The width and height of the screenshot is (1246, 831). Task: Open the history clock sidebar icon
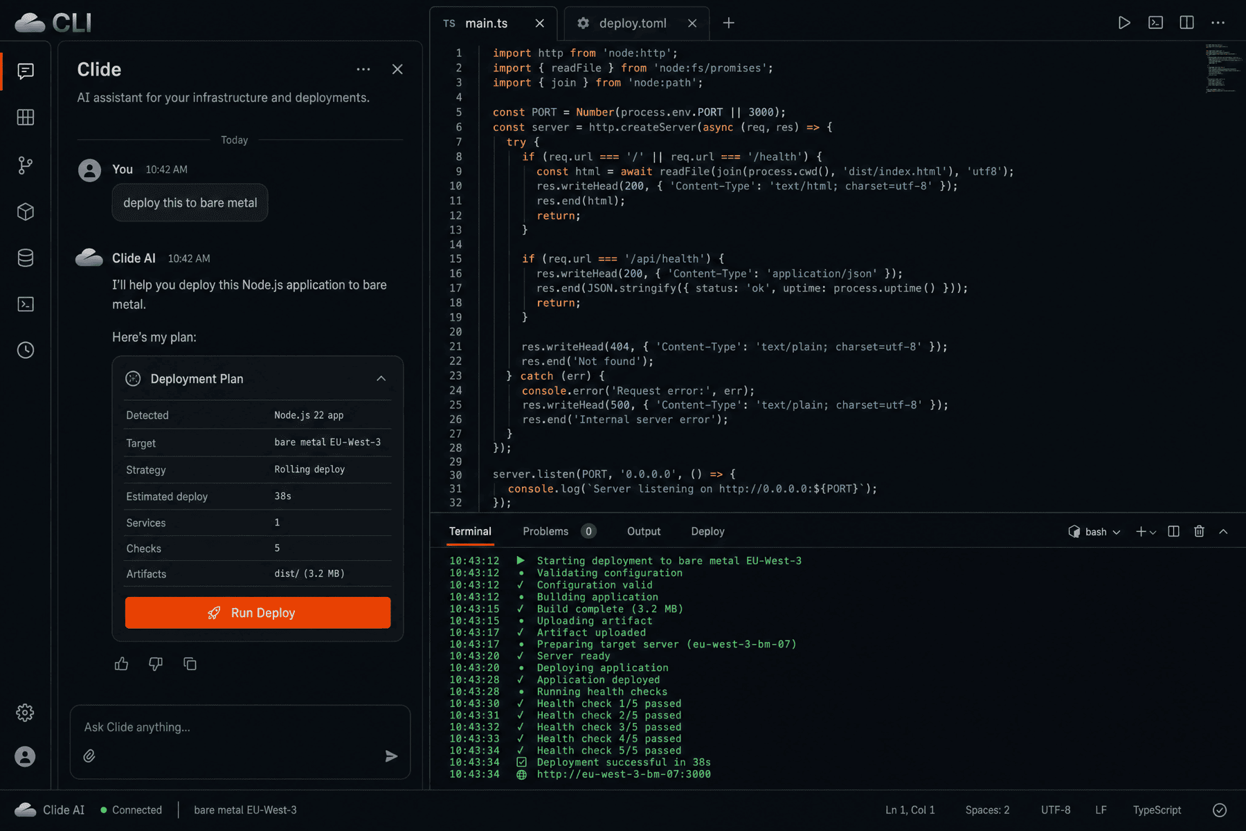(x=26, y=350)
